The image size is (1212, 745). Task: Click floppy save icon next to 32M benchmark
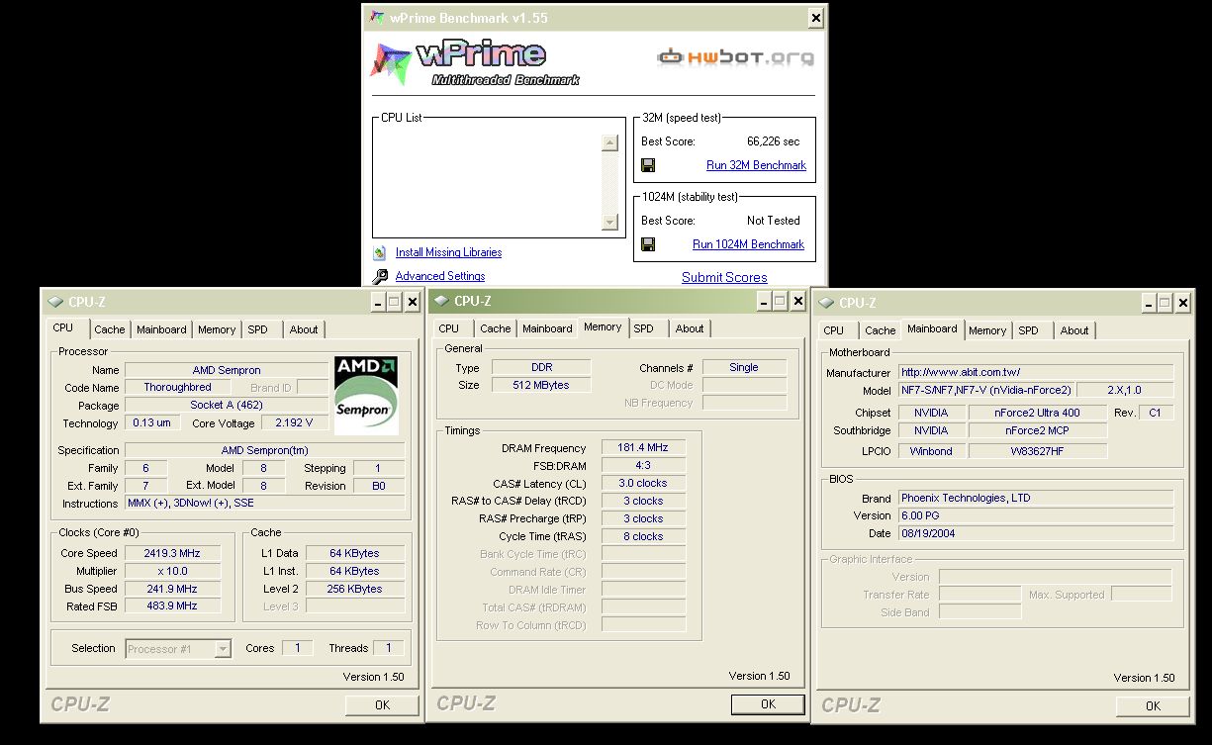coord(648,165)
